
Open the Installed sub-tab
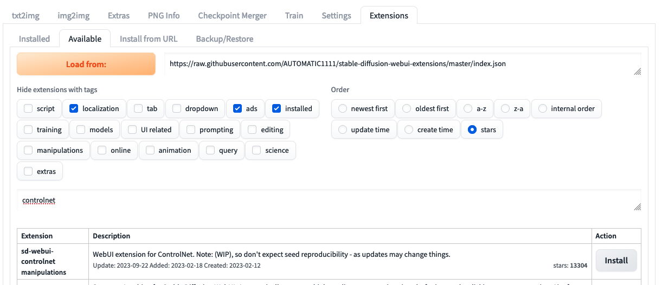point(34,38)
